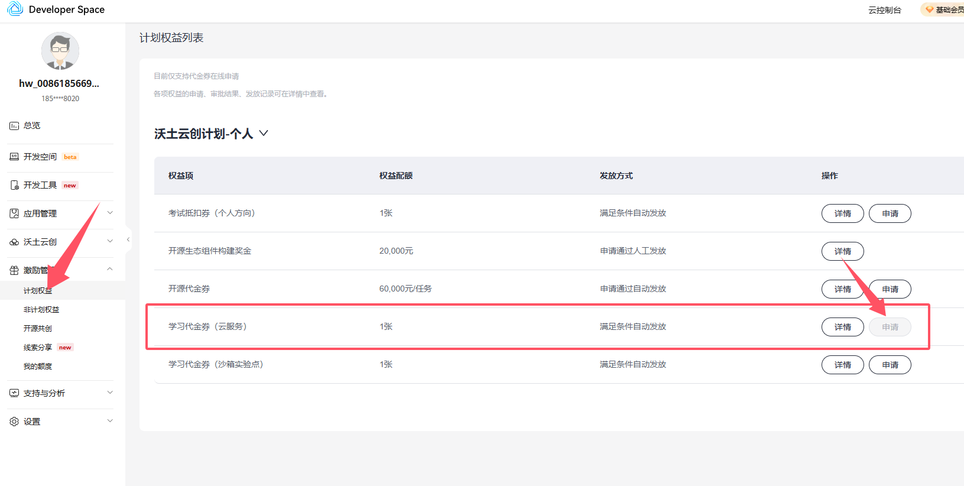964x486 pixels.
Task: Click the 支持与分析 monitor icon
Action: pos(14,393)
